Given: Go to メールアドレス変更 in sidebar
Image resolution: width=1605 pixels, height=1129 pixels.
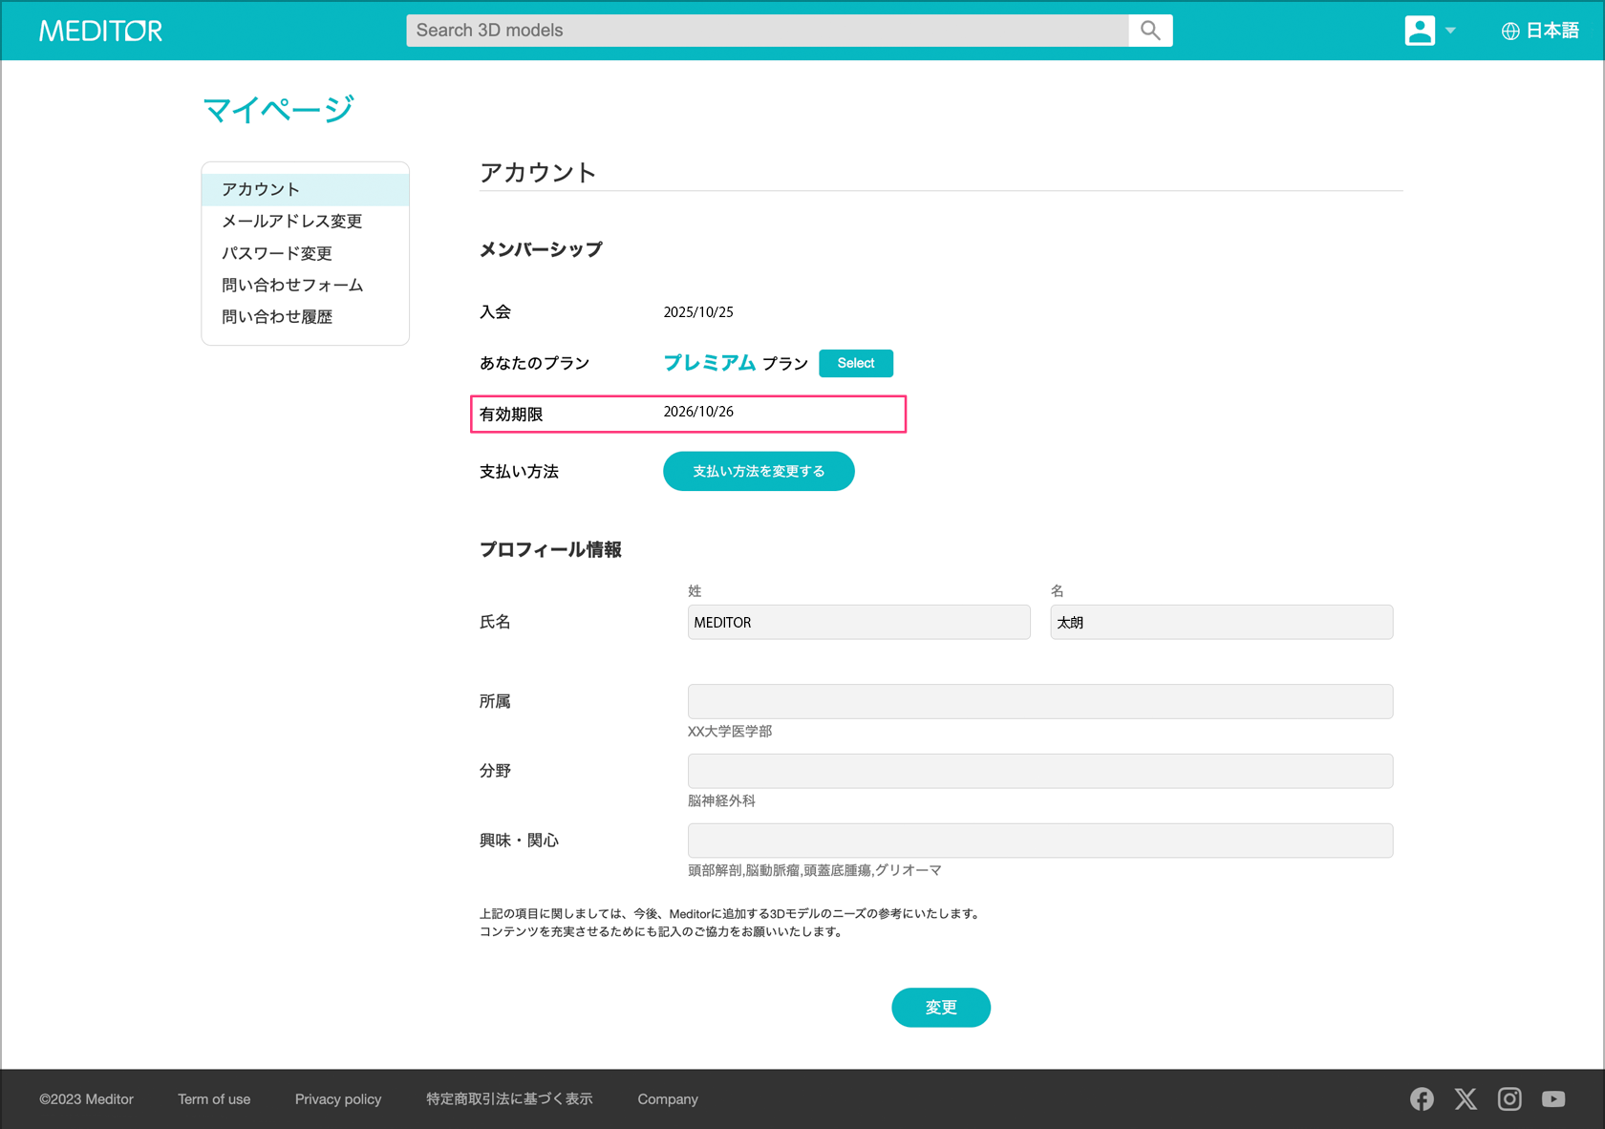Looking at the screenshot, I should [x=291, y=222].
